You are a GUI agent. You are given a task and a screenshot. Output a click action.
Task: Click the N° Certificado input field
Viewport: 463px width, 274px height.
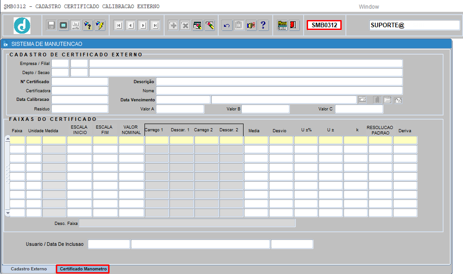(80, 81)
